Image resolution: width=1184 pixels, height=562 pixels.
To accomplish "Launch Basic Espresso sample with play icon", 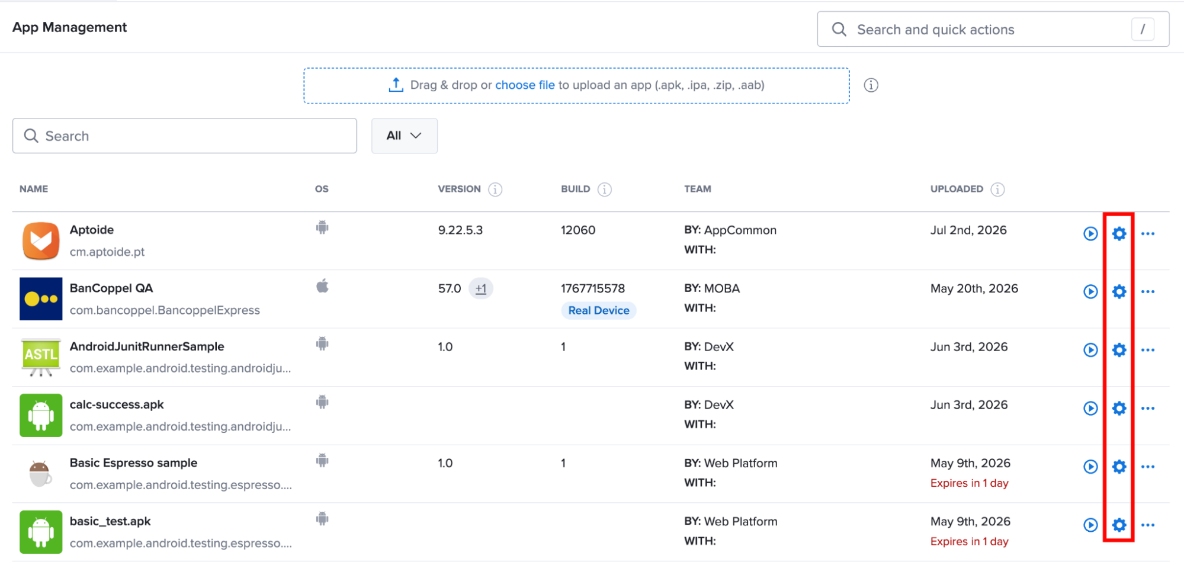I will [x=1090, y=467].
